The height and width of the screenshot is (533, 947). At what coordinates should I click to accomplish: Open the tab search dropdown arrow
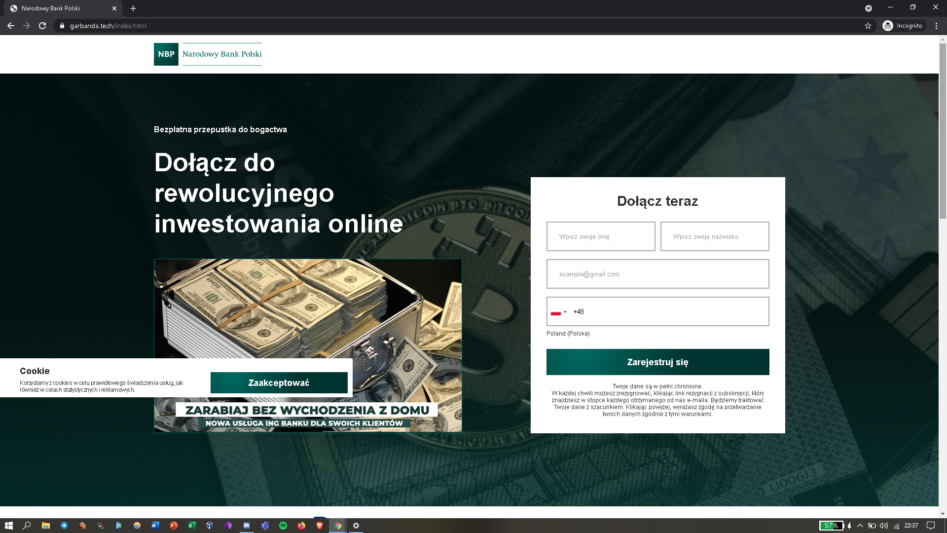(868, 8)
